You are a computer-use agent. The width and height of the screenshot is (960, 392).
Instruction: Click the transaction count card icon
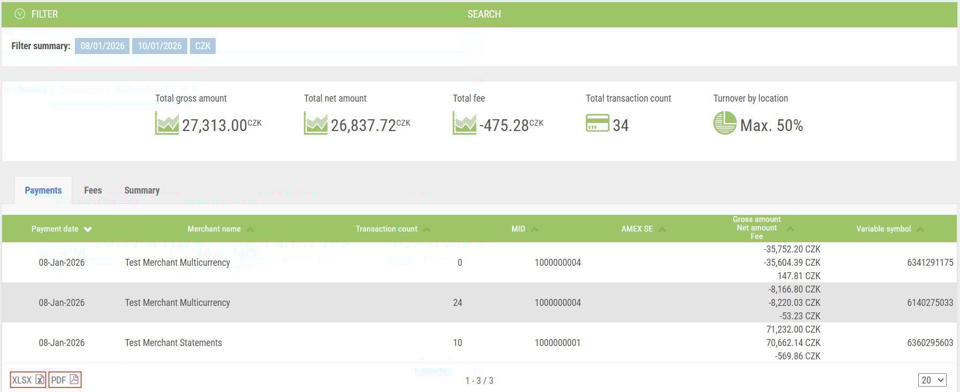coord(598,123)
